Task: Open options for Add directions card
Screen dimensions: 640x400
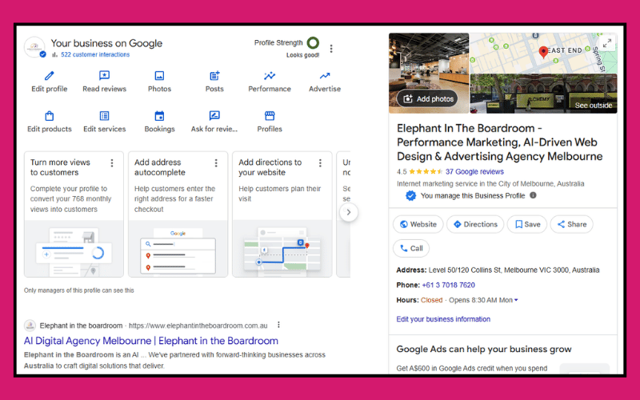Action: pyautogui.click(x=320, y=163)
